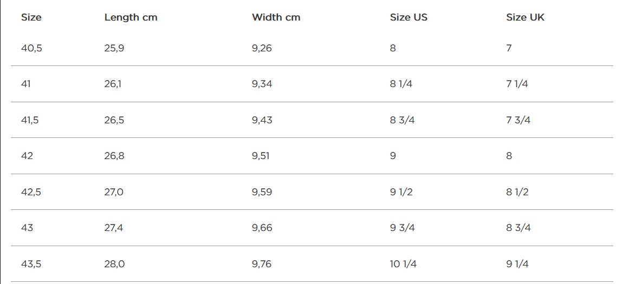Select US size 9 1/2 cell
This screenshot has height=284, width=622.
coord(401,192)
